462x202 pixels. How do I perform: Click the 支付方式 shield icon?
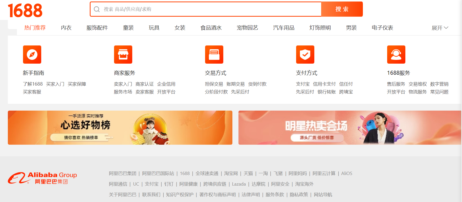click(305, 55)
